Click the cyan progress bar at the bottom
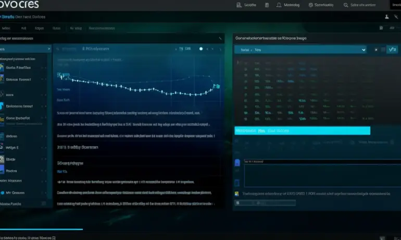401x240 pixels. coord(41,229)
